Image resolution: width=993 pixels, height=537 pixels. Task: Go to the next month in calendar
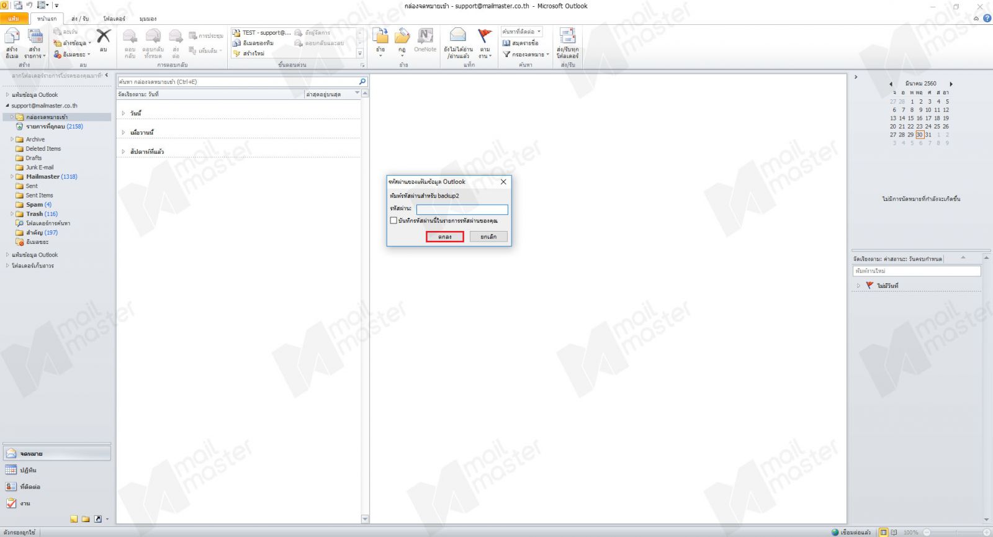coord(951,84)
